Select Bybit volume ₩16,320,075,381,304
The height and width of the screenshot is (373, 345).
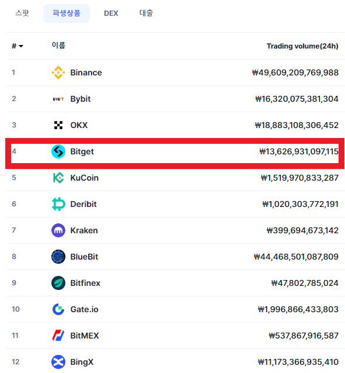pos(297,99)
